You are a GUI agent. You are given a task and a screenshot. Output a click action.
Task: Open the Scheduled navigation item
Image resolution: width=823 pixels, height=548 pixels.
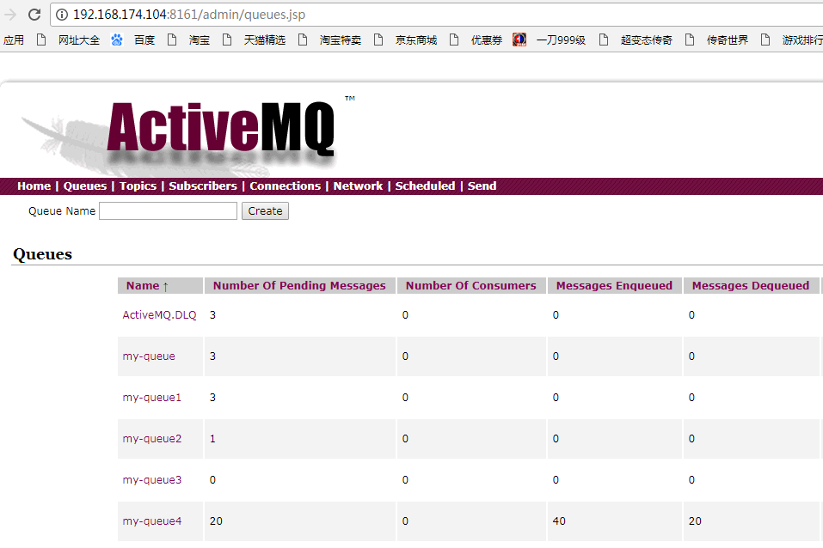pyautogui.click(x=425, y=186)
